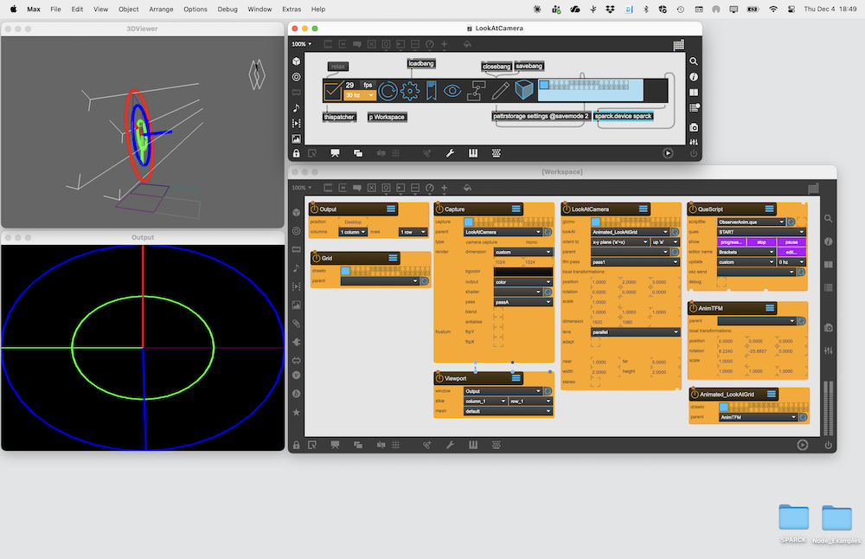The height and width of the screenshot is (559, 865).
Task: Open the Arrange menu
Action: 163,9
